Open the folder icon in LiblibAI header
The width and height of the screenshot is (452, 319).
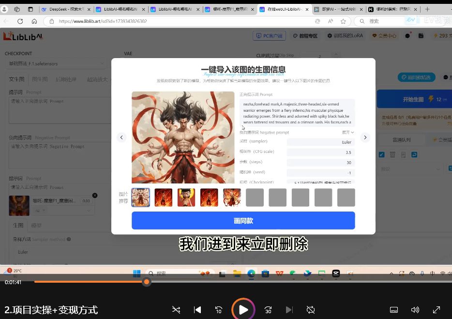(x=421, y=36)
